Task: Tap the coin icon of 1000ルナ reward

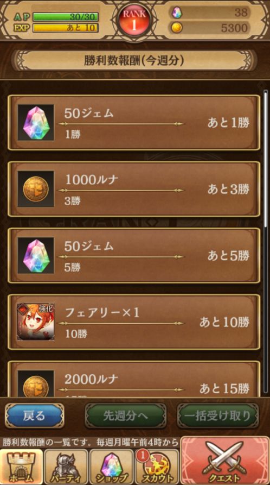Action: click(x=36, y=189)
